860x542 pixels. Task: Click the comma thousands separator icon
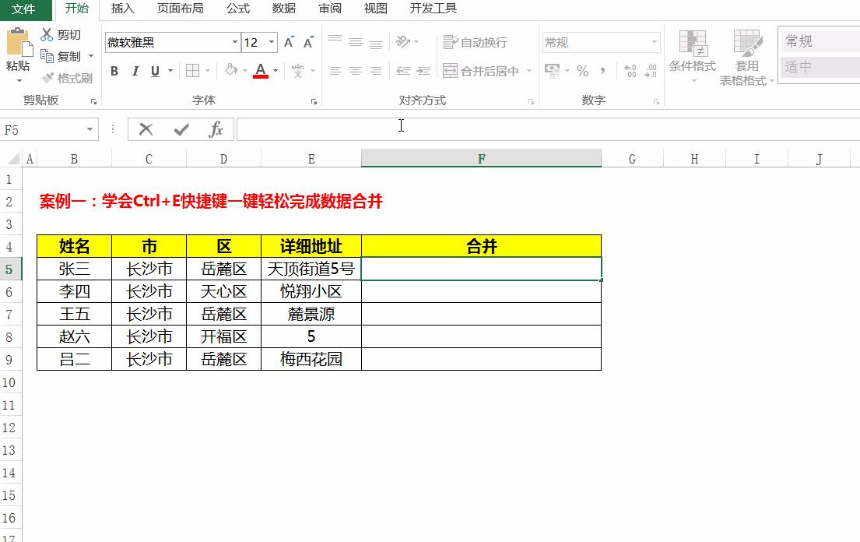(602, 71)
